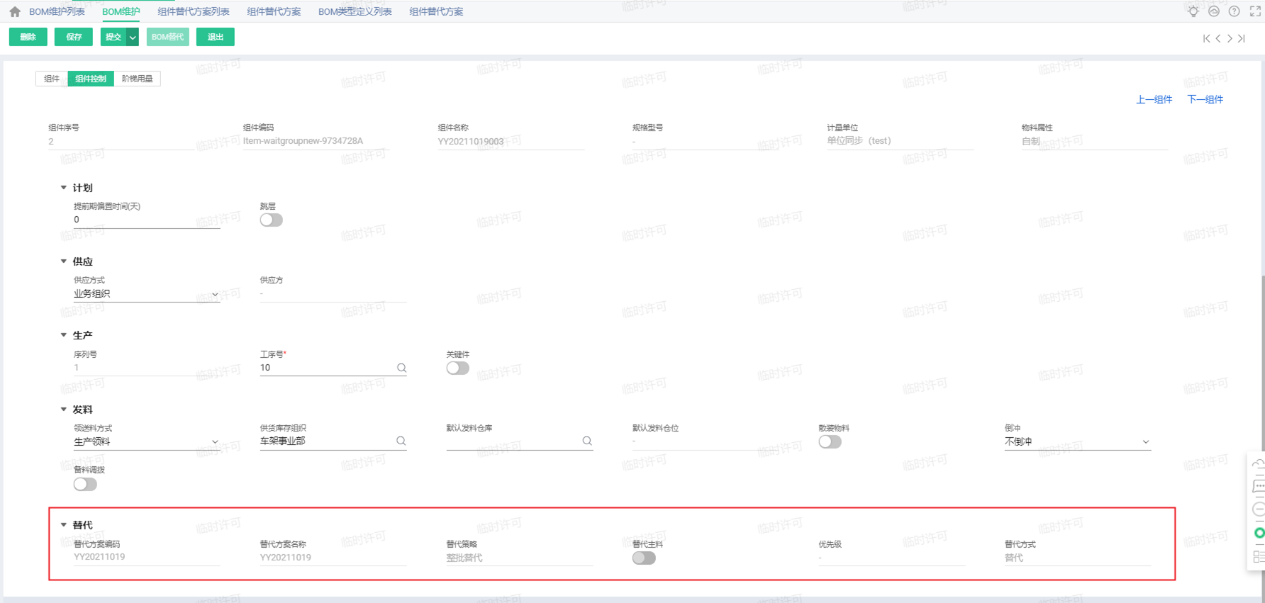Switch to BOM维护 tab

121,11
